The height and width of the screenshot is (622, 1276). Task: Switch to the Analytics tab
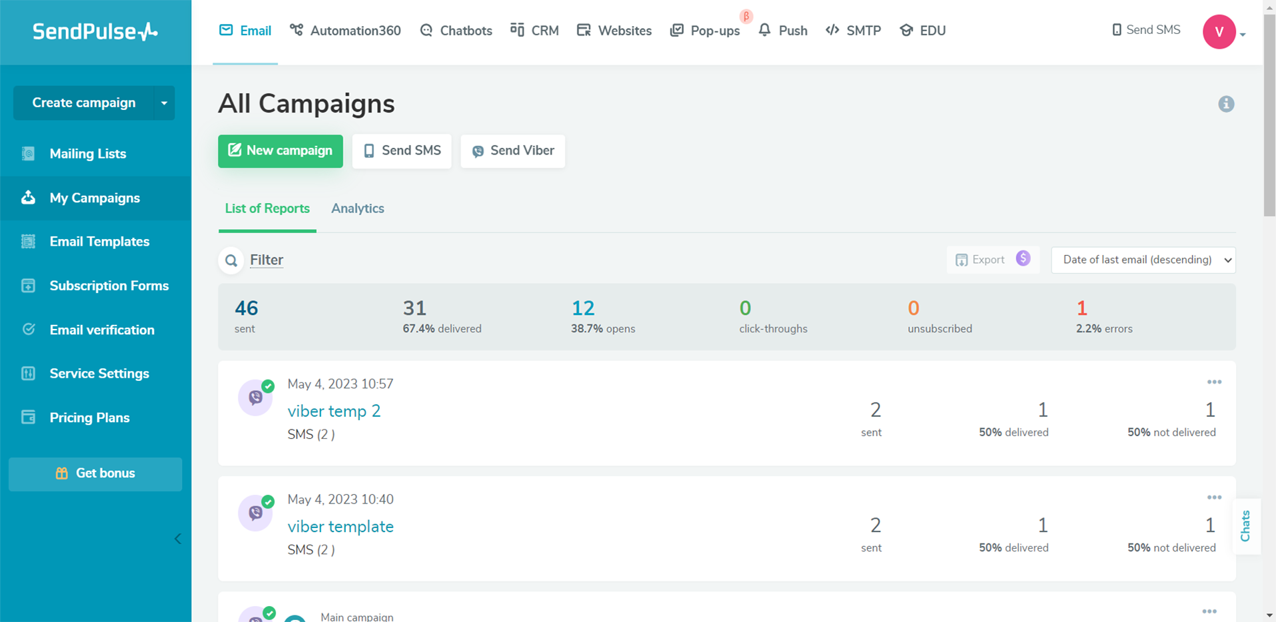point(357,208)
